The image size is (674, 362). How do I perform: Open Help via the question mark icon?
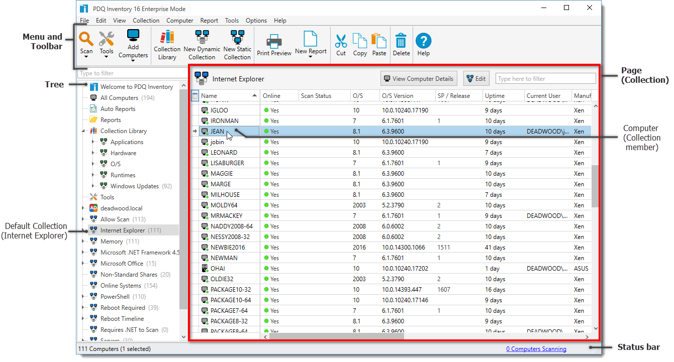pos(423,41)
